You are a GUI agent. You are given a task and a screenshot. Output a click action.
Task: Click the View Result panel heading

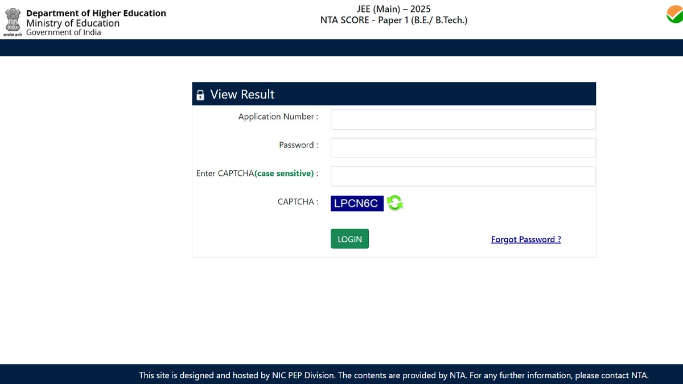point(242,94)
